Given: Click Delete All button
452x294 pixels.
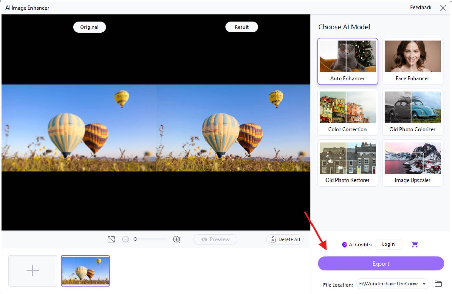Looking at the screenshot, I should coord(285,239).
